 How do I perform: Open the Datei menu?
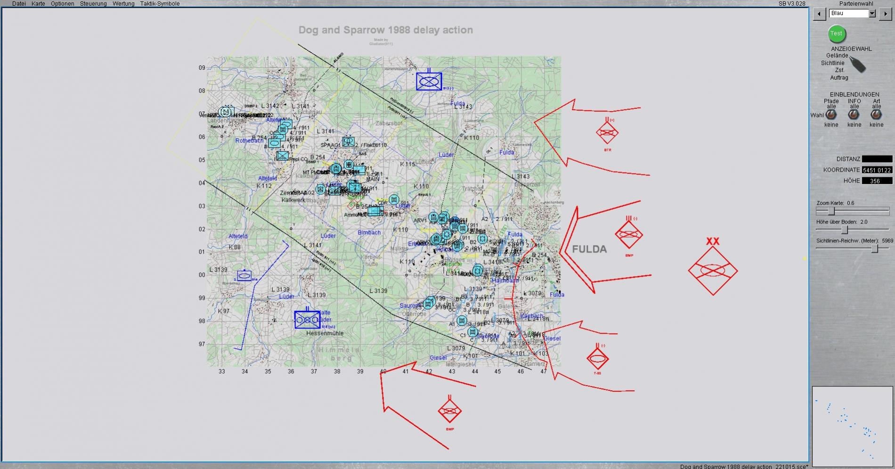[19, 3]
